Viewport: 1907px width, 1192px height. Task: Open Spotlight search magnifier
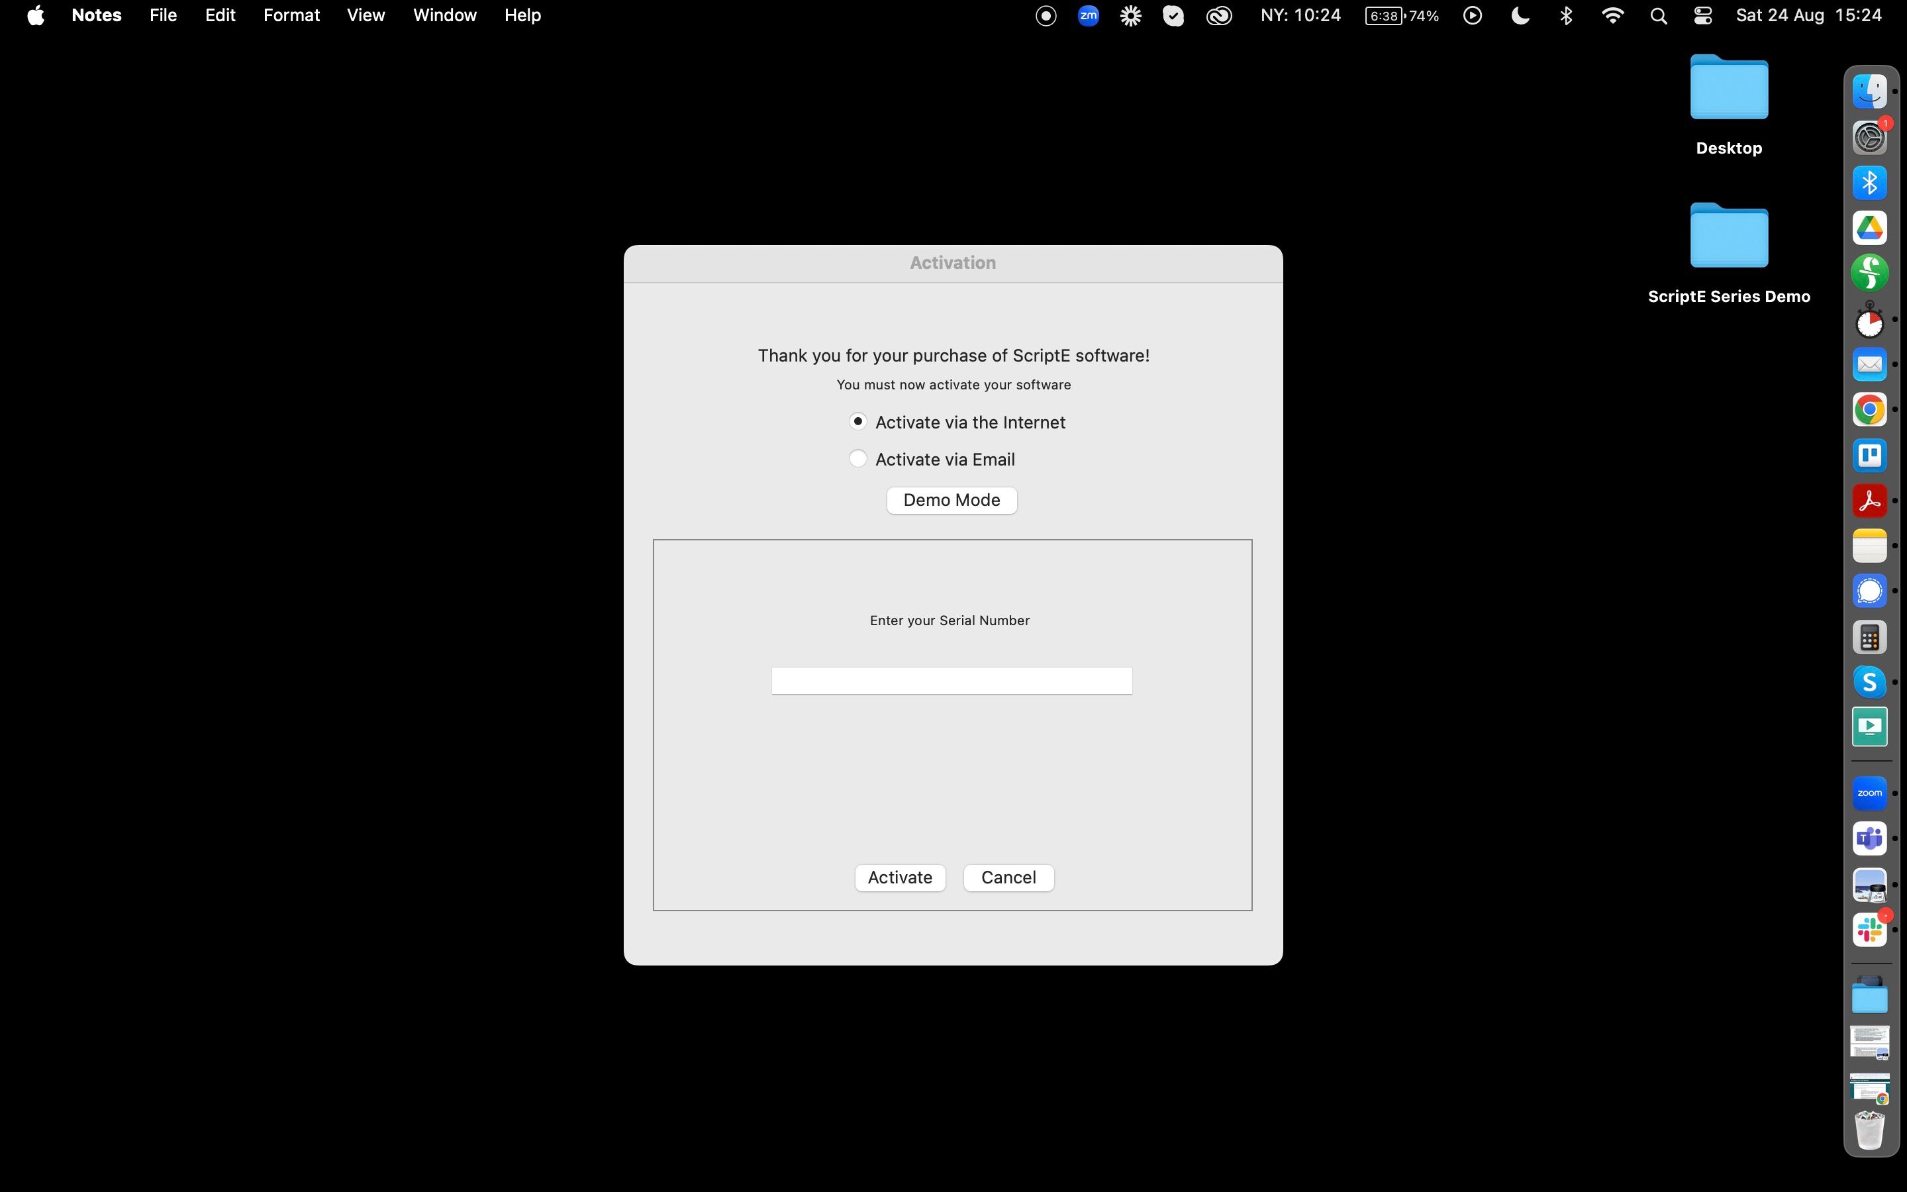1658,15
